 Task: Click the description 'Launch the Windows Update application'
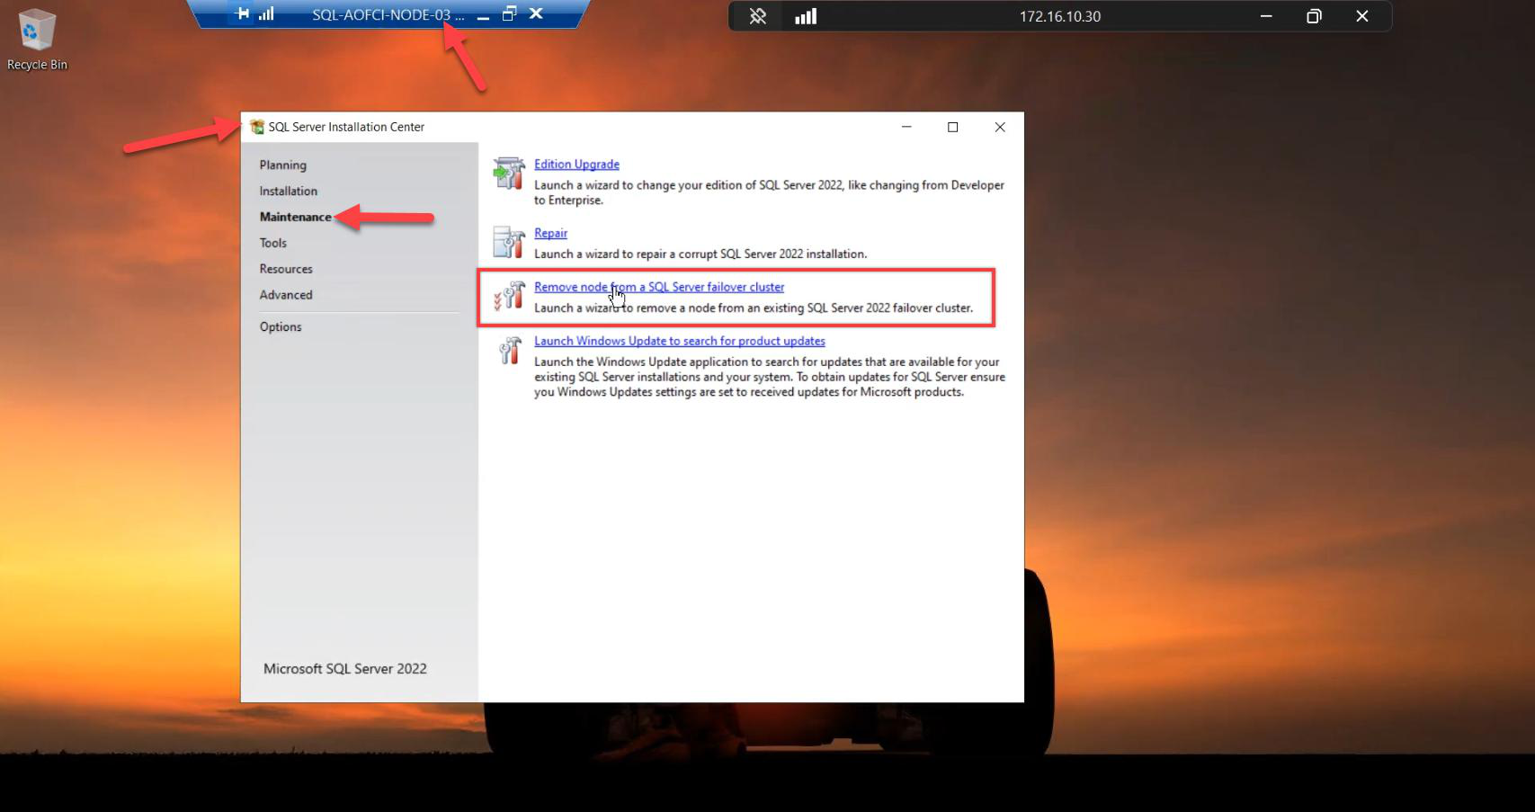click(770, 377)
